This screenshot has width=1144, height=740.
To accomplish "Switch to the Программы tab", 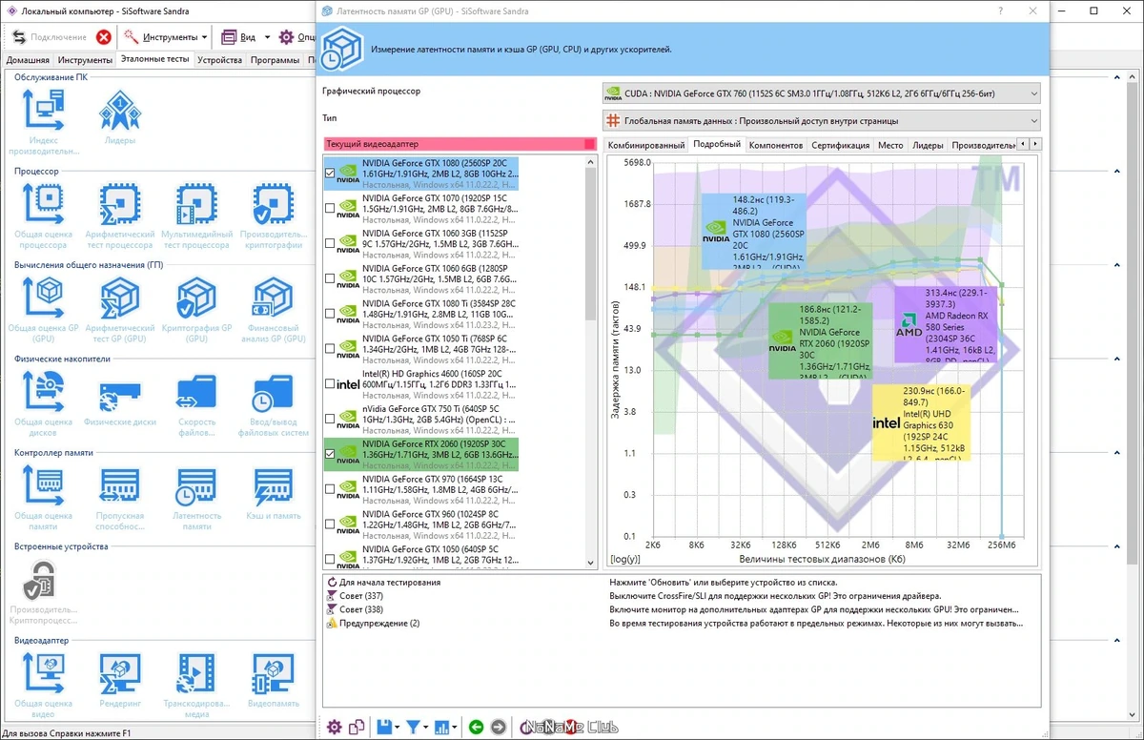I will pos(275,60).
